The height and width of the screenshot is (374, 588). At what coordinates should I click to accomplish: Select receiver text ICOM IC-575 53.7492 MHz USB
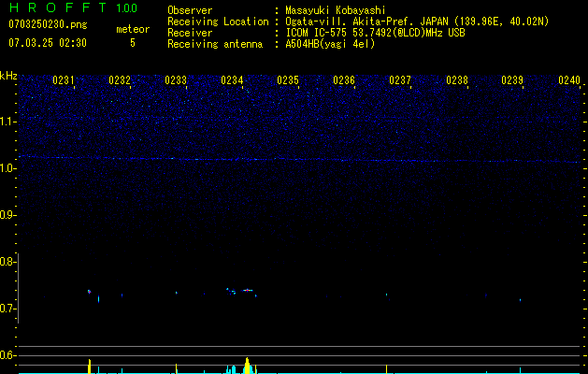coord(375,33)
